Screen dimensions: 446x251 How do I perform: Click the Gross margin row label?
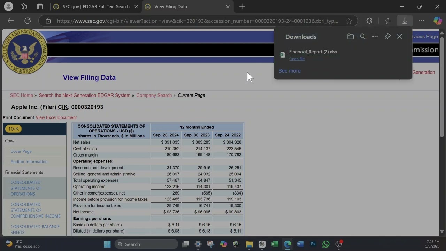point(85,155)
